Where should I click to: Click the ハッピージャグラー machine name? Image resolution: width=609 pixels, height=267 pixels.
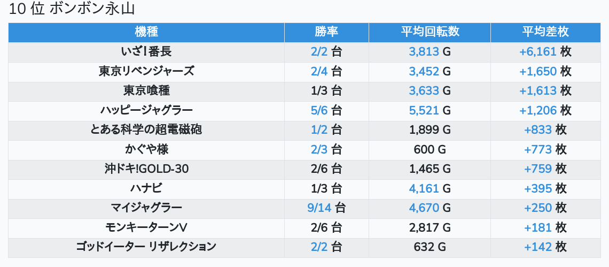tap(146, 110)
